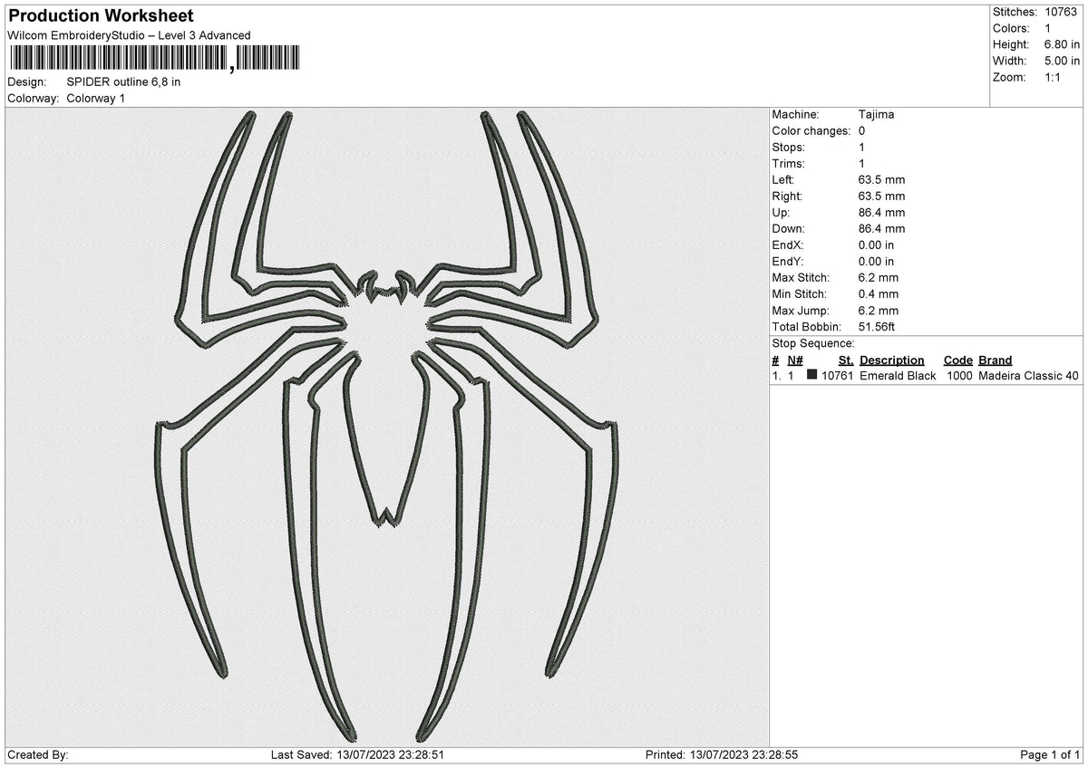The width and height of the screenshot is (1088, 768).
Task: Click the 'Stop Sequence:' heading
Action: (x=813, y=343)
